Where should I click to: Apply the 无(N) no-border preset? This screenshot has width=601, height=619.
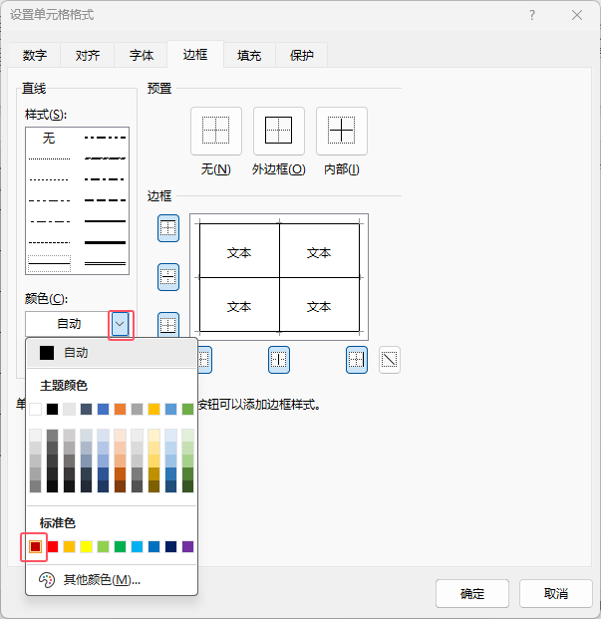pyautogui.click(x=216, y=131)
